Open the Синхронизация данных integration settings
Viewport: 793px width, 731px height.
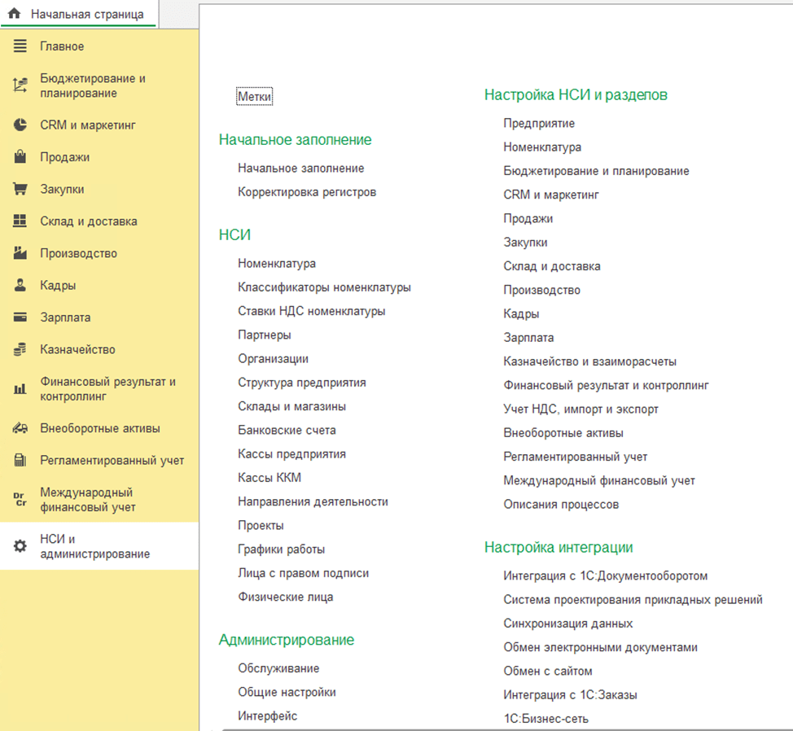567,624
